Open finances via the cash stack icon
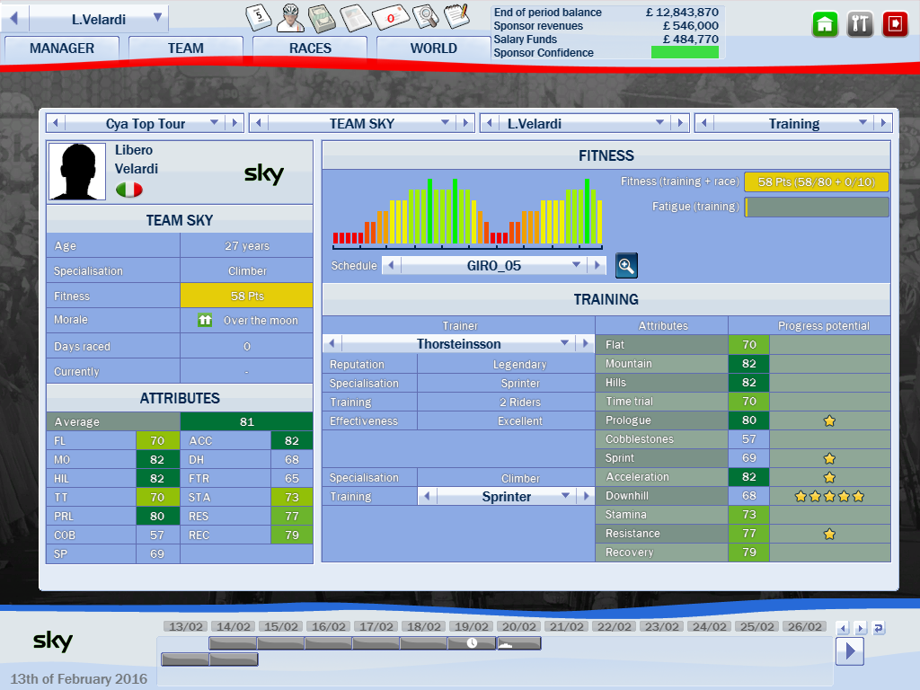 [323, 17]
